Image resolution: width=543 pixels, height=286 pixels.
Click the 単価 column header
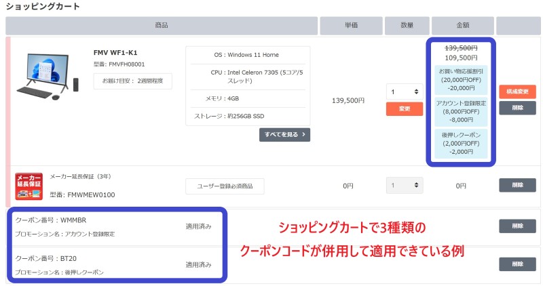tap(351, 26)
